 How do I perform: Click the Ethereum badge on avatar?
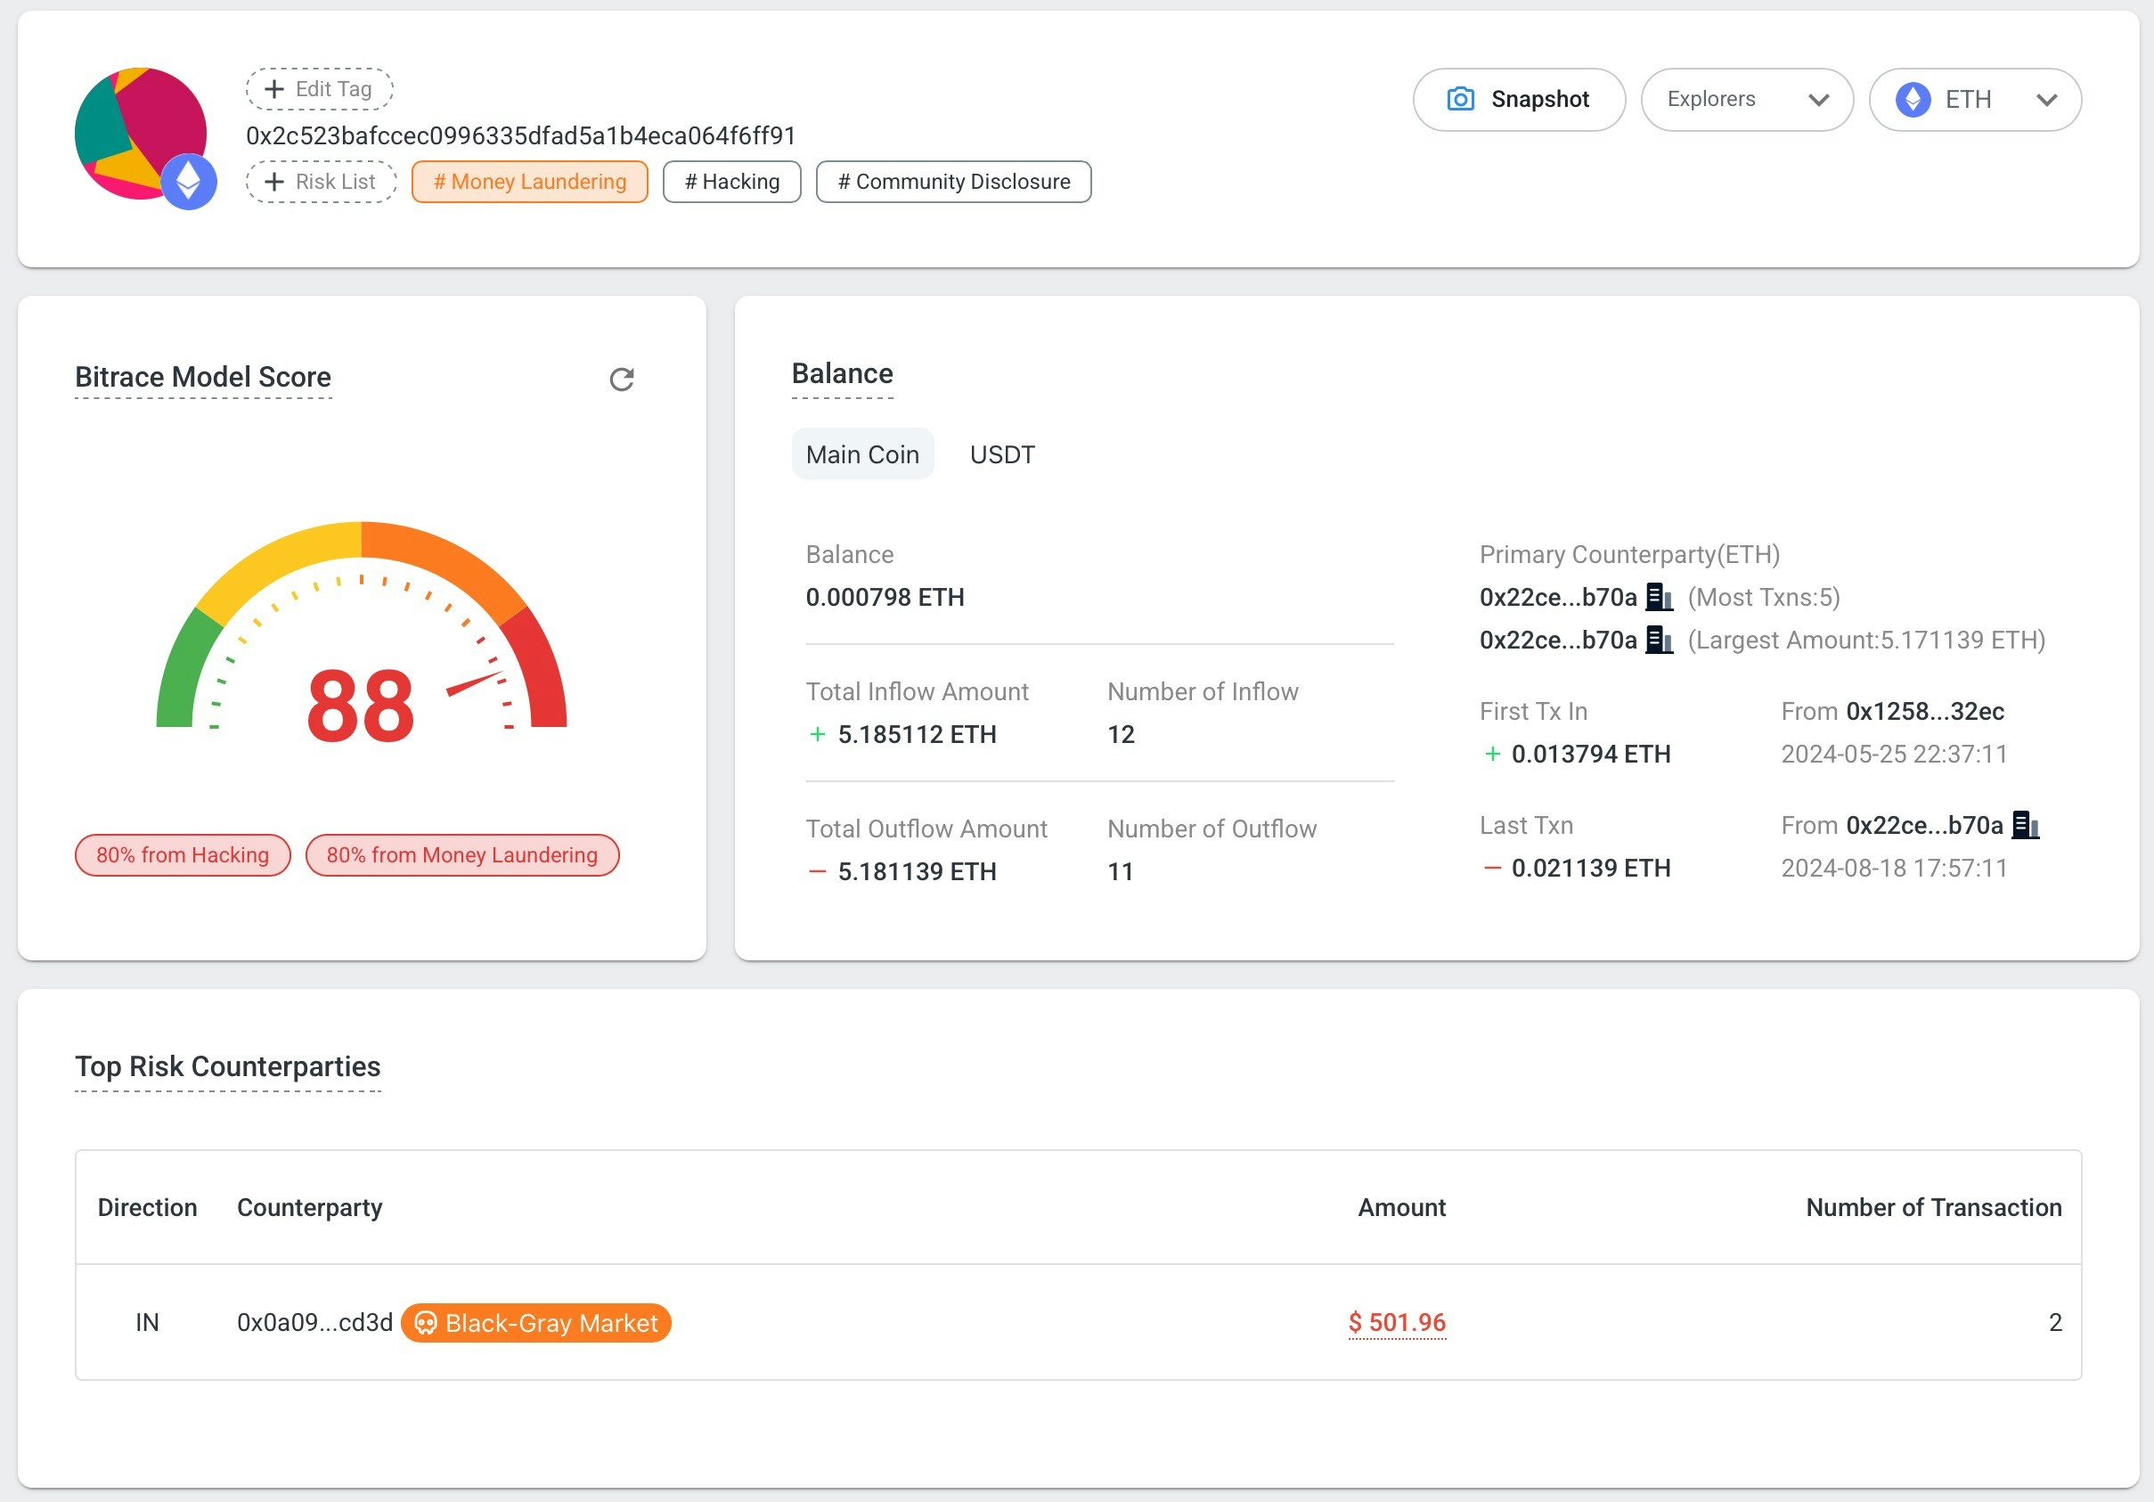189,182
